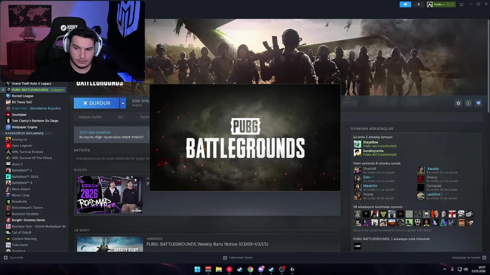The height and width of the screenshot is (275, 490).
Task: Open the 2026 Roadmap news thumbnail
Action: pyautogui.click(x=110, y=194)
